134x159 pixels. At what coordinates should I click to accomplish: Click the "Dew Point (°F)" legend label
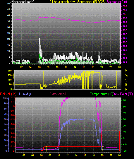(x=123, y=94)
